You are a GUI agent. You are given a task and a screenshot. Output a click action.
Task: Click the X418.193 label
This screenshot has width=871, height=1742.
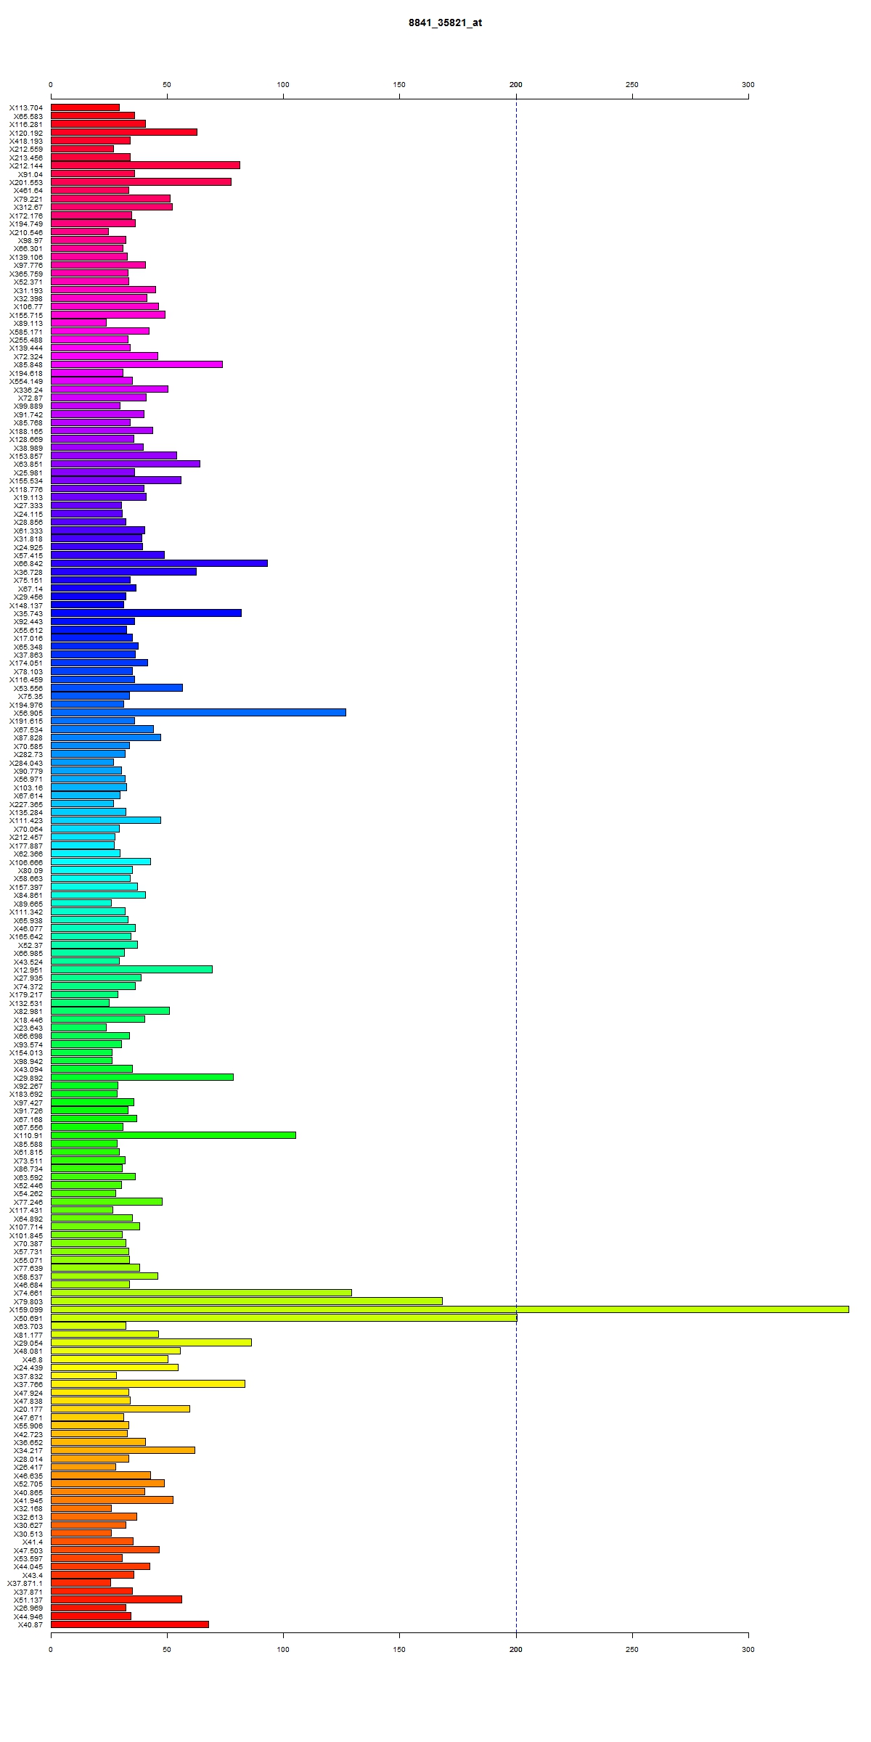pyautogui.click(x=26, y=141)
